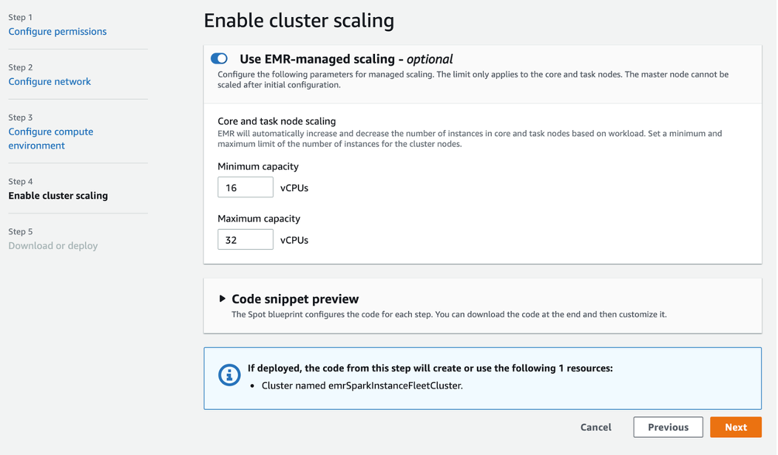Viewport: 778px width, 455px height.
Task: Click the Previous button
Action: click(x=667, y=427)
